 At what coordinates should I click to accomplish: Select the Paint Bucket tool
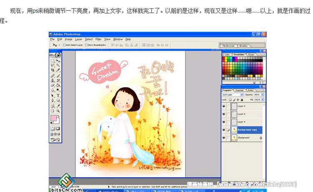pos(58,85)
